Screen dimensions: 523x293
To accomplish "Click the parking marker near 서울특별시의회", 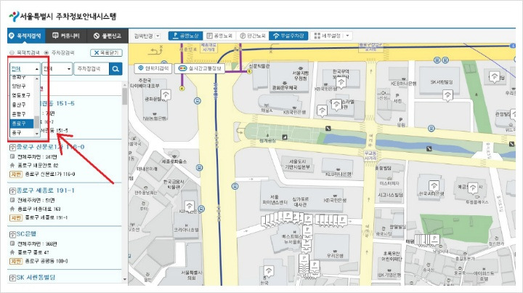I will coord(269,271).
